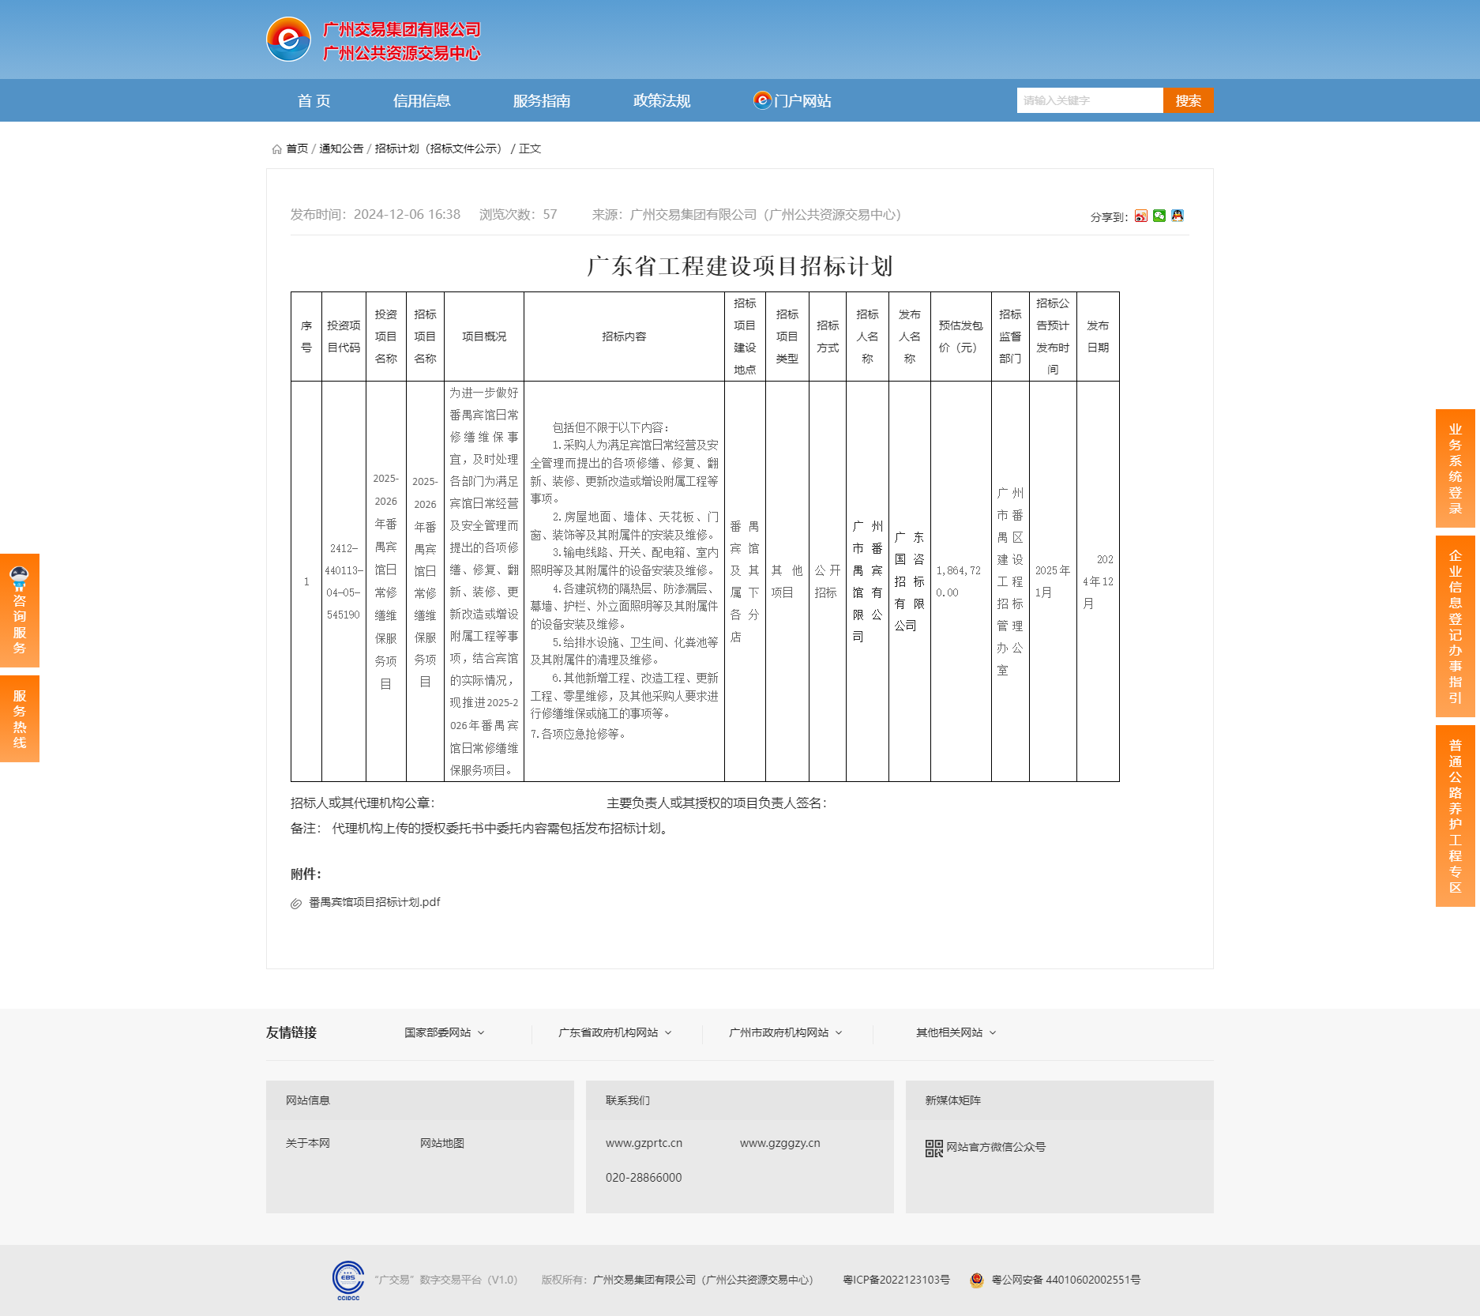This screenshot has width=1480, height=1316.
Task: Click the paperclip attachment icon
Action: click(296, 903)
